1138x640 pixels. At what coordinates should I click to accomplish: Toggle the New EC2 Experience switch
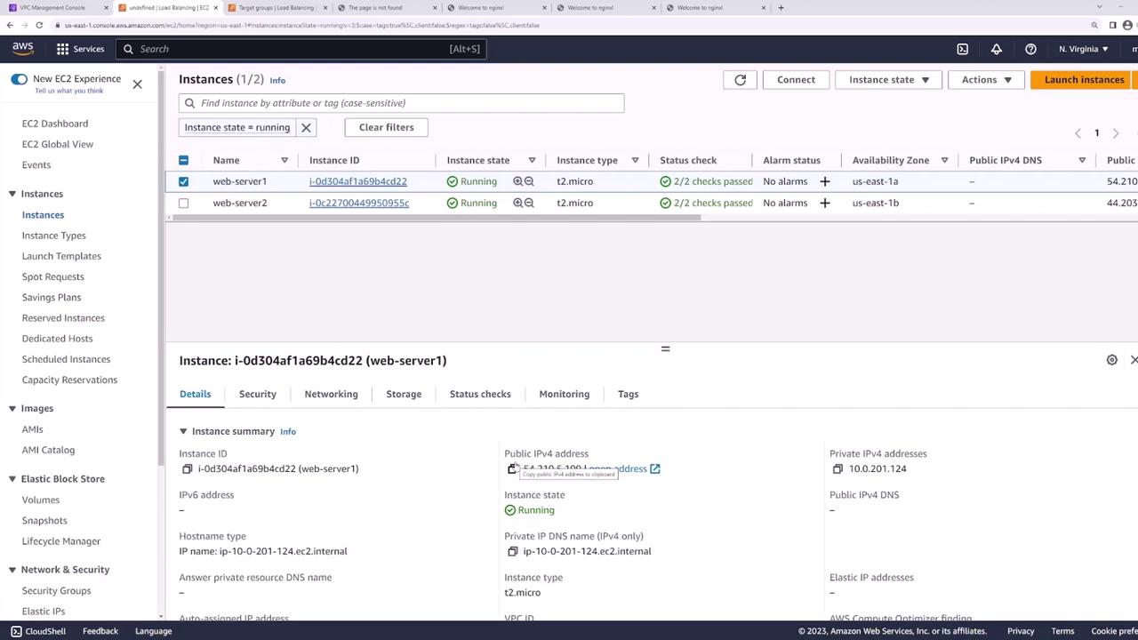[20, 79]
